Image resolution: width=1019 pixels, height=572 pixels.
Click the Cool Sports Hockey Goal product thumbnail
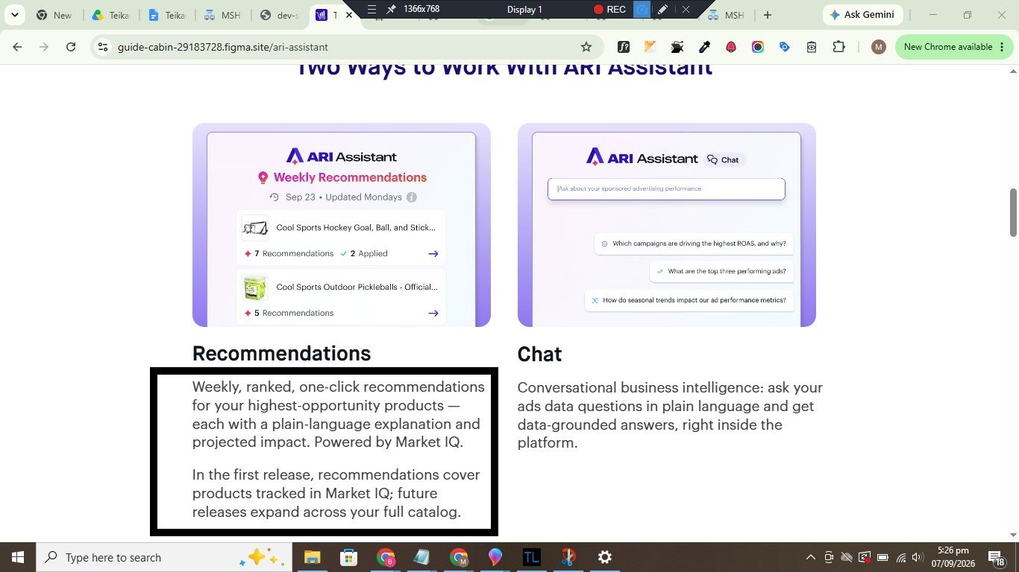pyautogui.click(x=255, y=228)
